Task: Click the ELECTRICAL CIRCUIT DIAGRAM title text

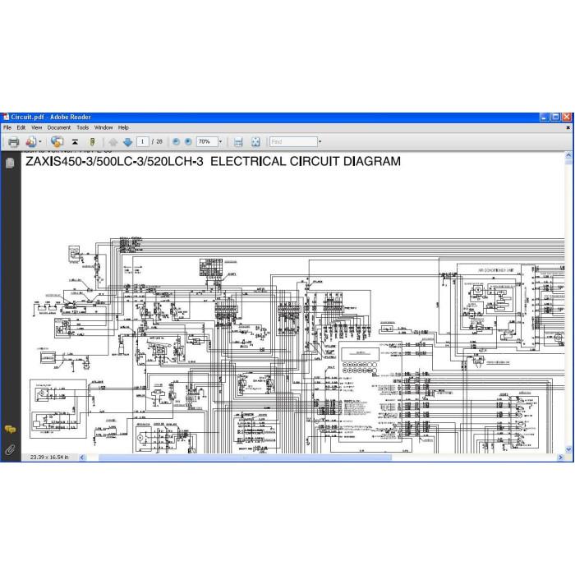Action: tap(306, 161)
